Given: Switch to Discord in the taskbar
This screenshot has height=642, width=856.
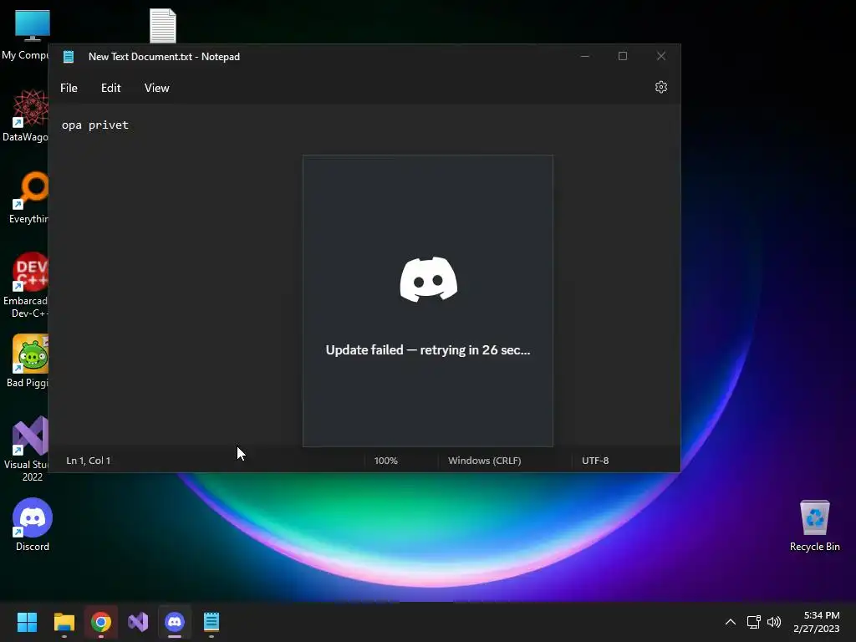Looking at the screenshot, I should (175, 622).
